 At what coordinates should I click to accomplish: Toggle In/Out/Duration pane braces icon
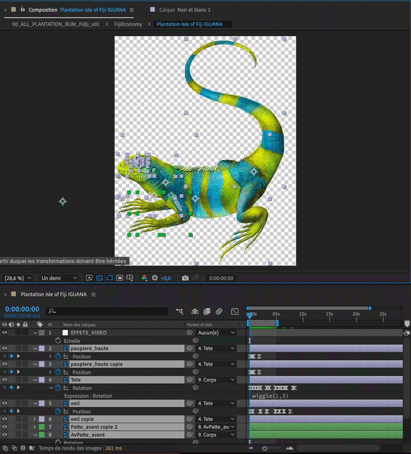pyautogui.click(x=23, y=448)
